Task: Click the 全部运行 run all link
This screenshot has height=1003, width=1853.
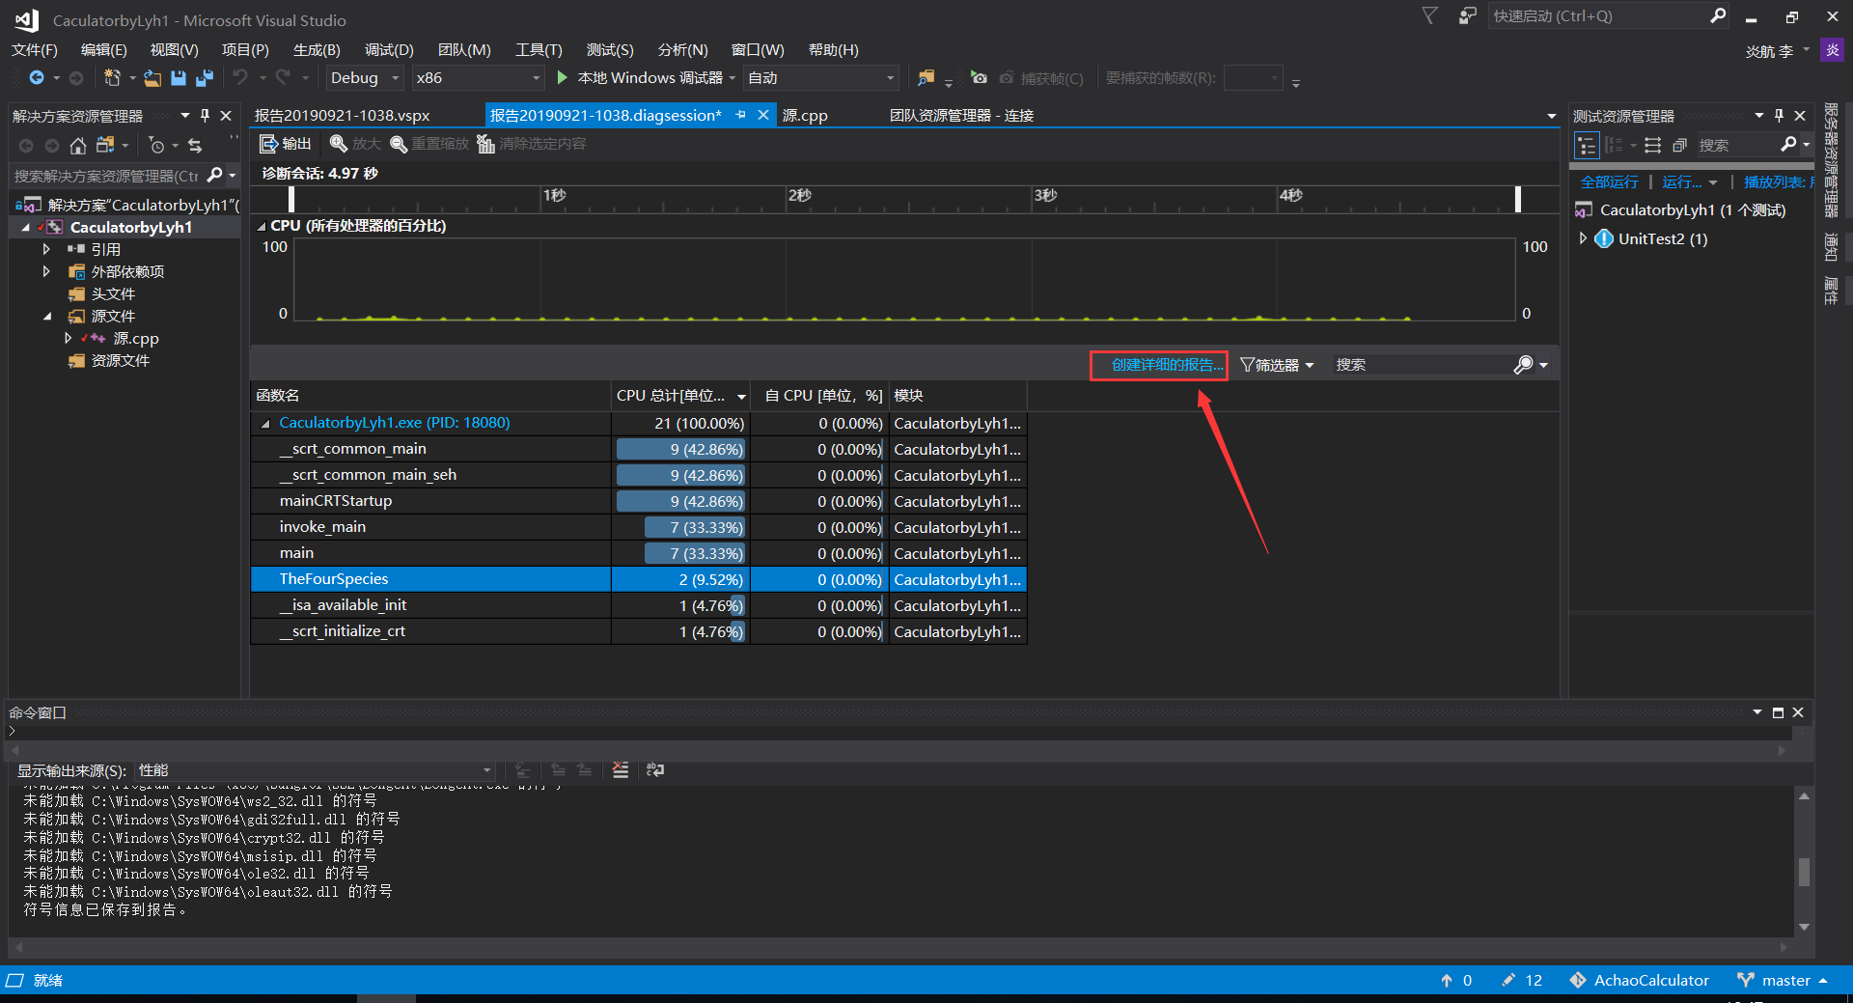Action: [x=1609, y=181]
